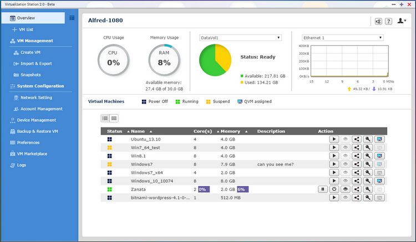The width and height of the screenshot is (416, 242).
Task: Open Snapshots in the sidebar
Action: (31, 75)
